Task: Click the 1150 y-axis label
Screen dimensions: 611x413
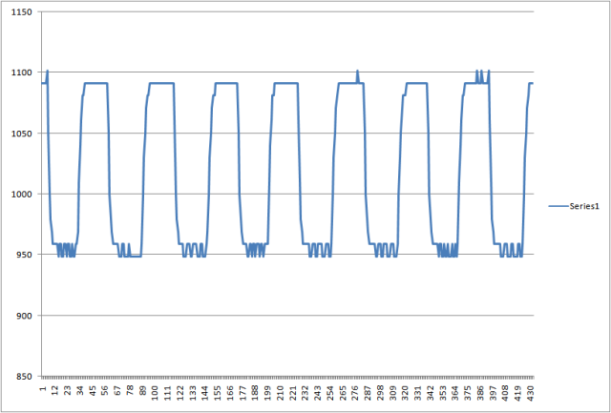Action: tap(21, 12)
